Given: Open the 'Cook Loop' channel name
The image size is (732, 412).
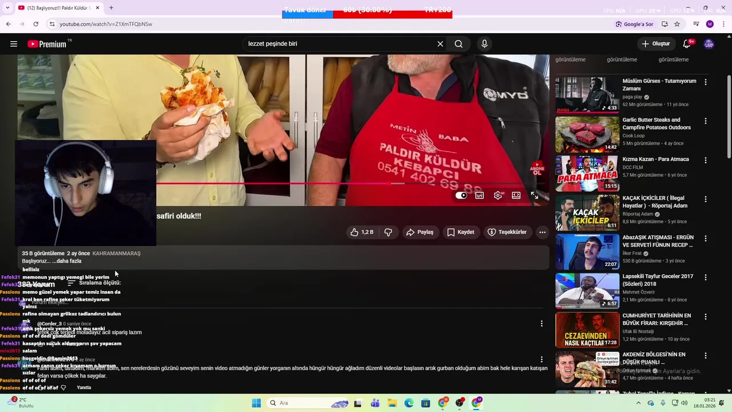Looking at the screenshot, I should pyautogui.click(x=633, y=136).
